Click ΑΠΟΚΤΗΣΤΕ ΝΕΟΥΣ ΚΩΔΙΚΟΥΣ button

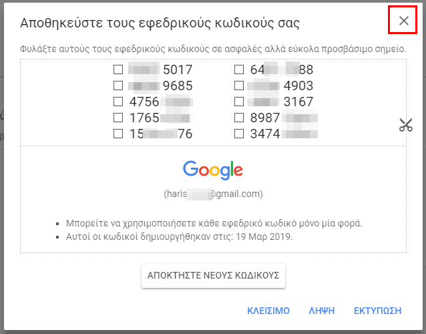click(x=213, y=276)
